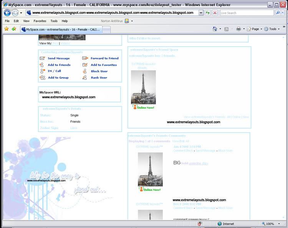Open the File menu
288x228 pixels.
pos(7,21)
